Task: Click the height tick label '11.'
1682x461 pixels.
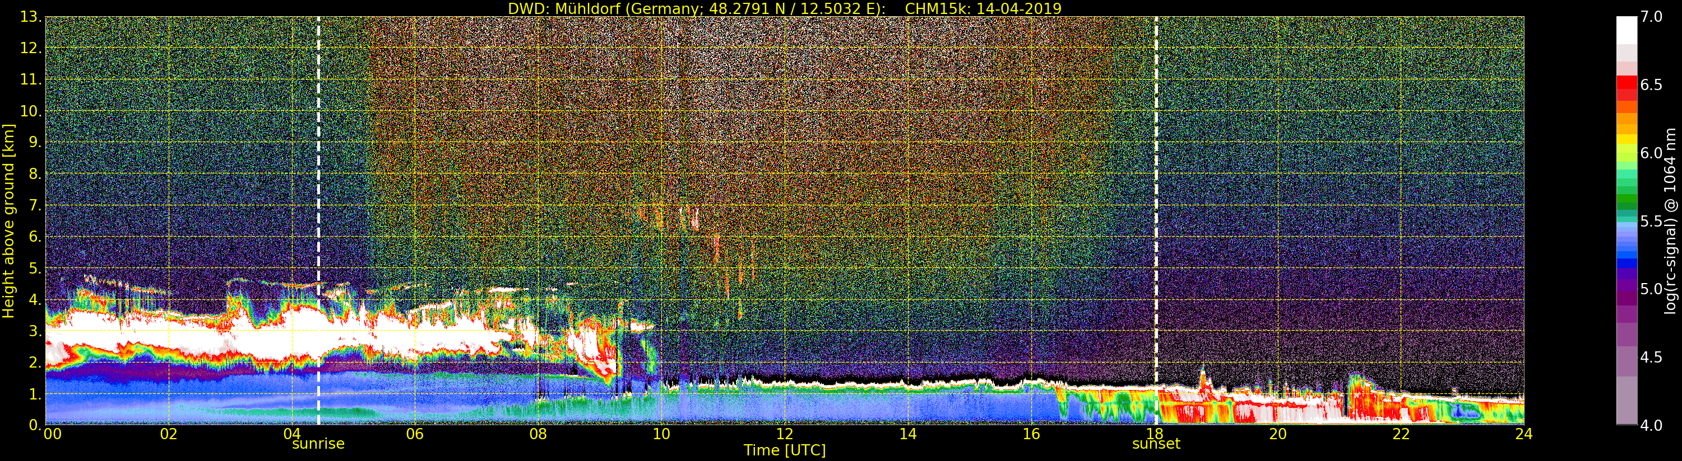Action: click(x=31, y=79)
